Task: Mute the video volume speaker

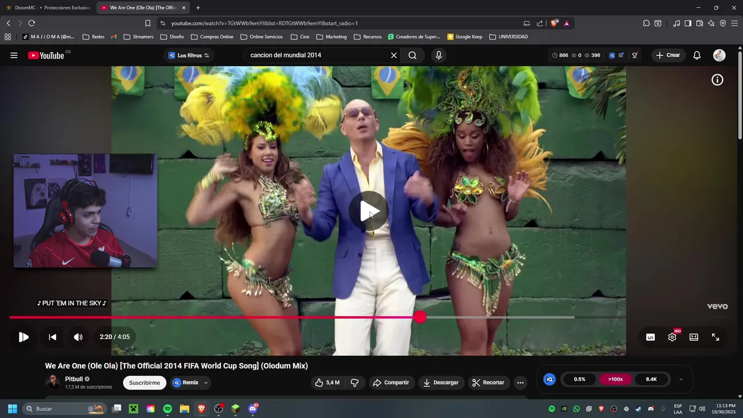Action: click(x=78, y=337)
